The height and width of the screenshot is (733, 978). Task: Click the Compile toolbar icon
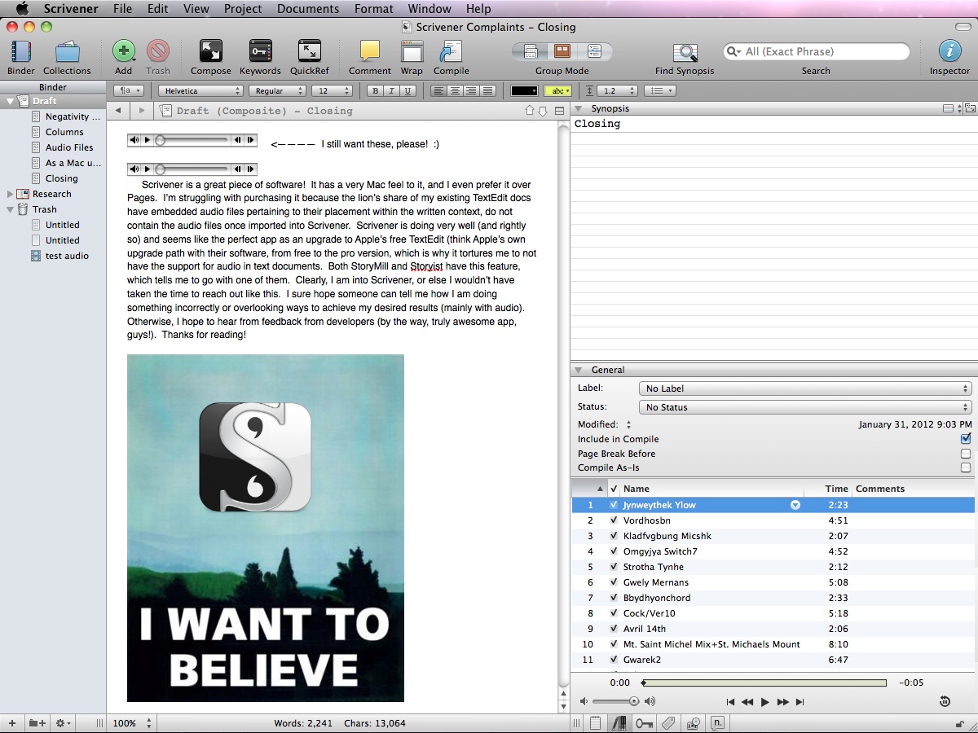[x=451, y=51]
